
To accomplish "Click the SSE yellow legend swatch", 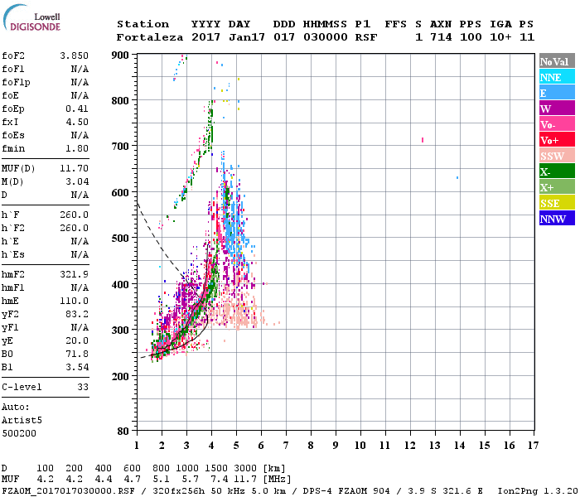I will [557, 203].
